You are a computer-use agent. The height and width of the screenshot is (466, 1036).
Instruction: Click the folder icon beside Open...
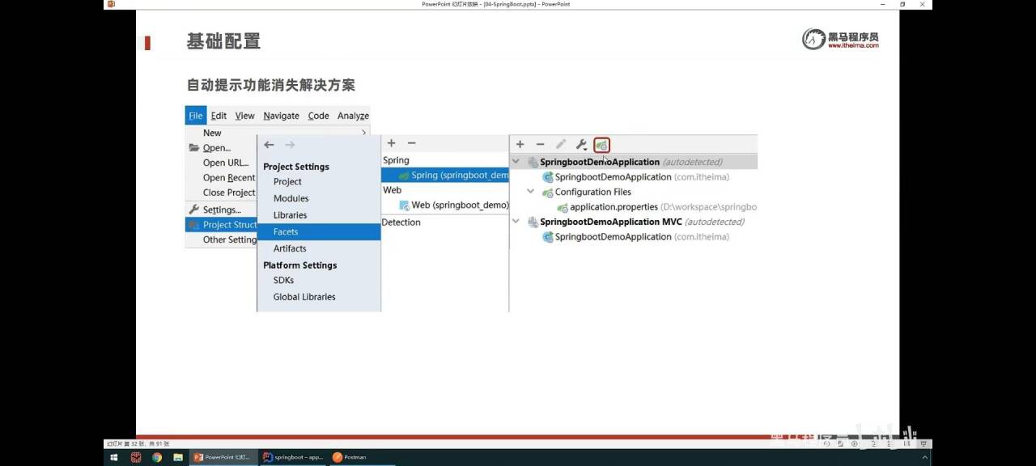click(194, 148)
